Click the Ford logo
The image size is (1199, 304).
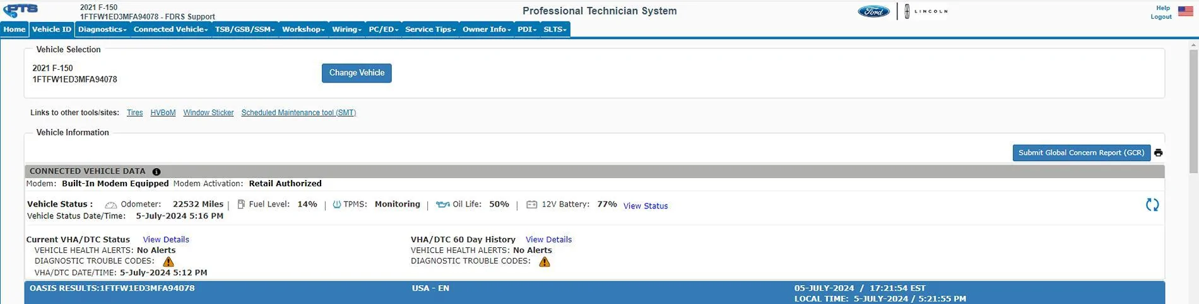(x=873, y=11)
